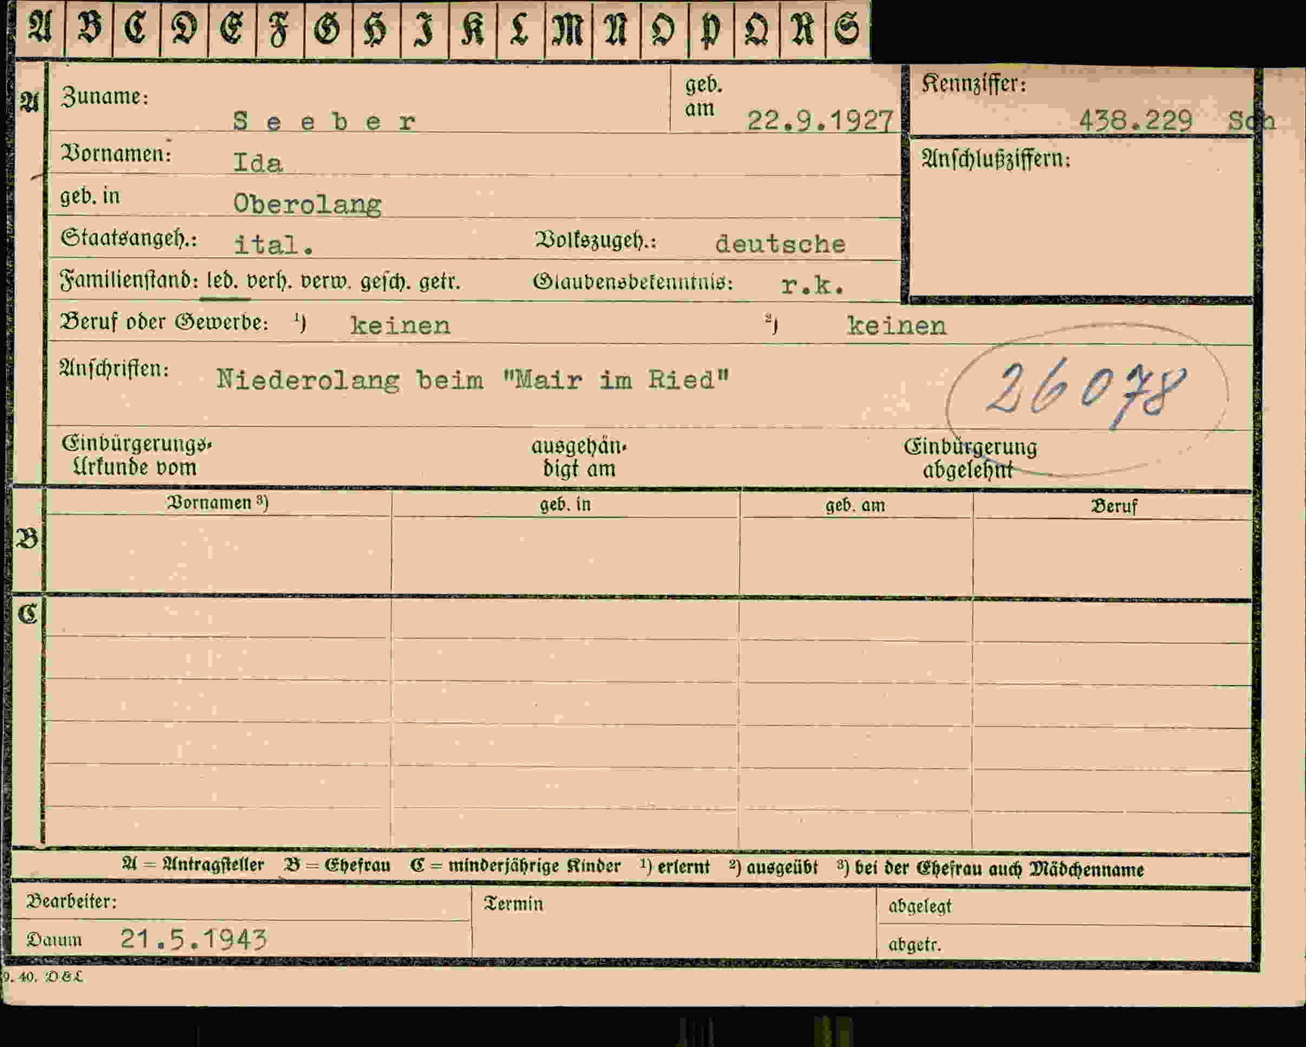
Task: Select the letter C index tab
Action: [136, 29]
